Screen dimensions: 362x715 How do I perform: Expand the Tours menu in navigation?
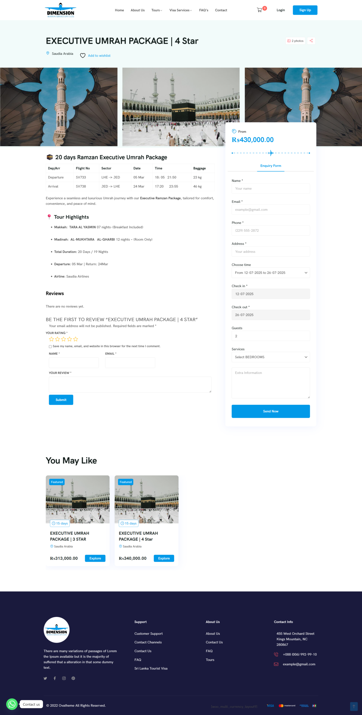coord(156,10)
